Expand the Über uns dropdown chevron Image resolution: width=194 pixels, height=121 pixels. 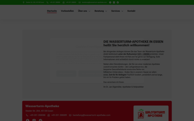point(89,11)
